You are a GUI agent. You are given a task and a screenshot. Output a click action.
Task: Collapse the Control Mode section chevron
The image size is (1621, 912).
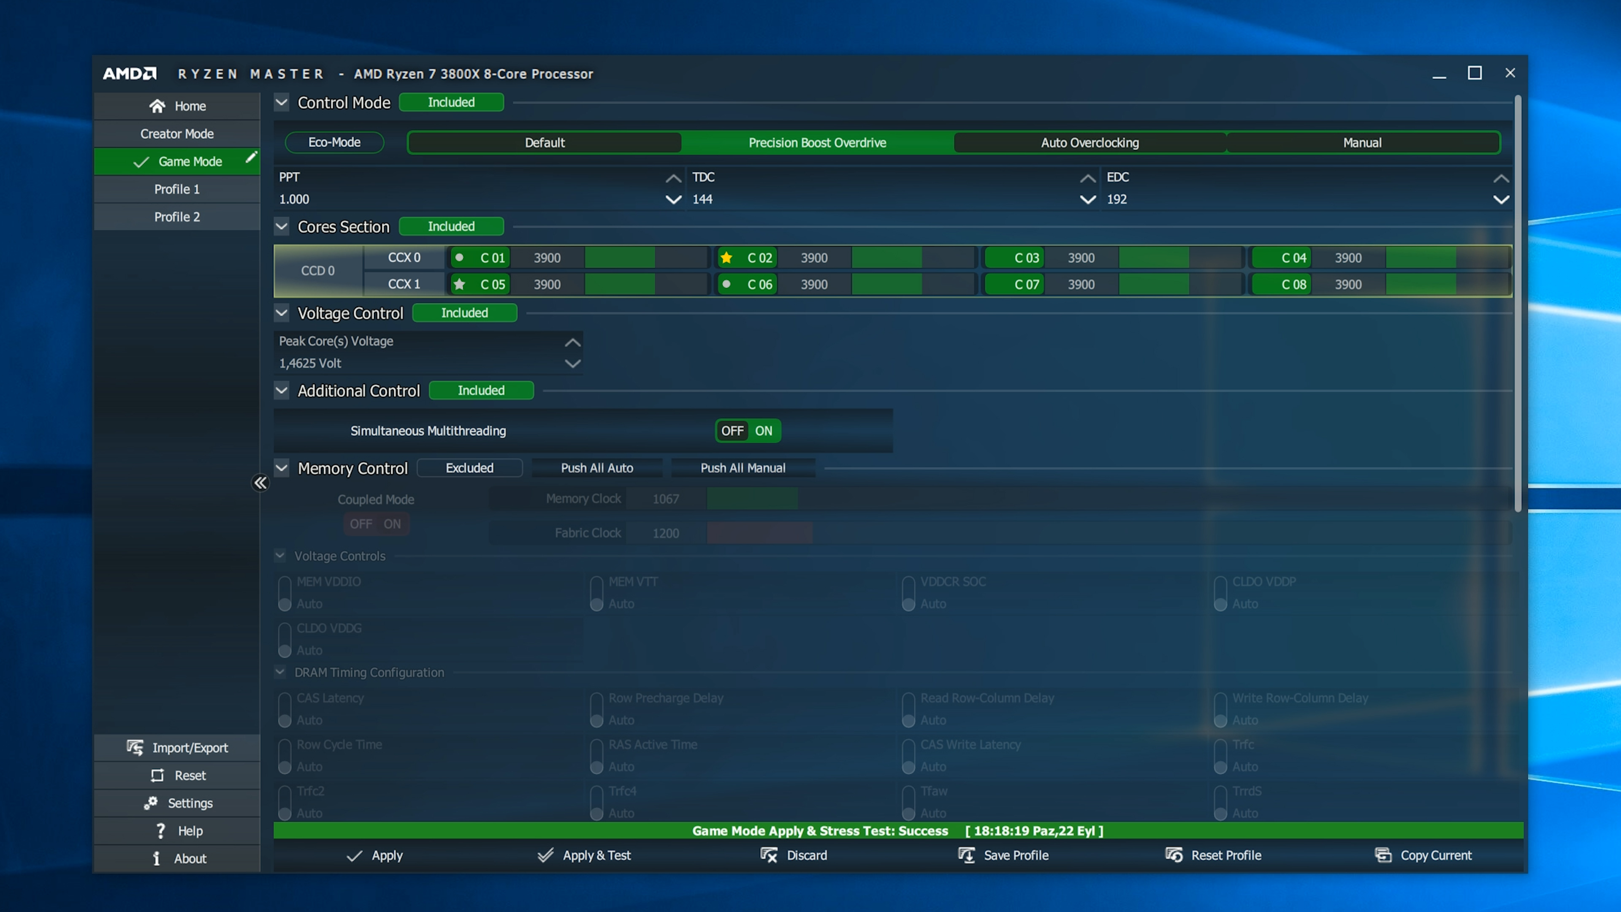click(281, 102)
